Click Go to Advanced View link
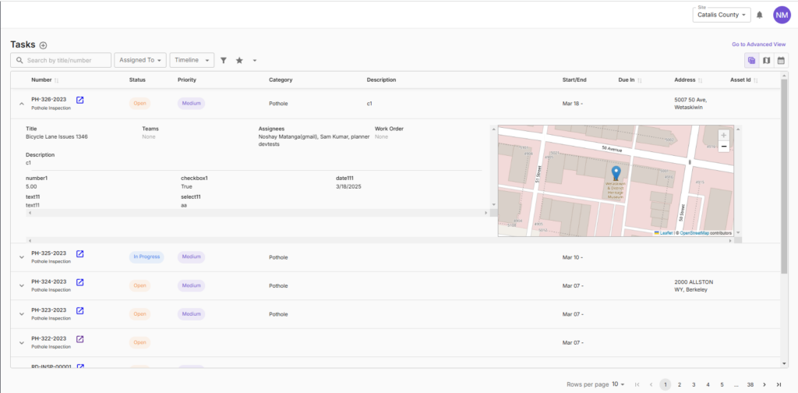Screen dimensions: 798x393 click(758, 44)
